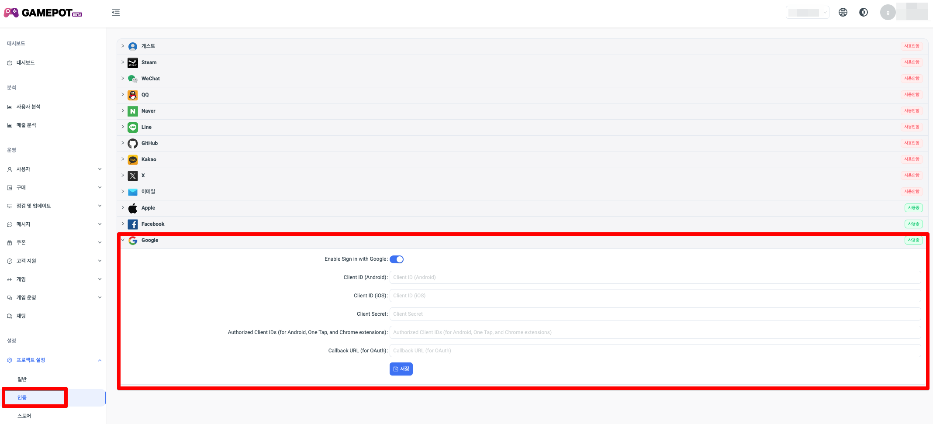Click the Line row label

(146, 127)
